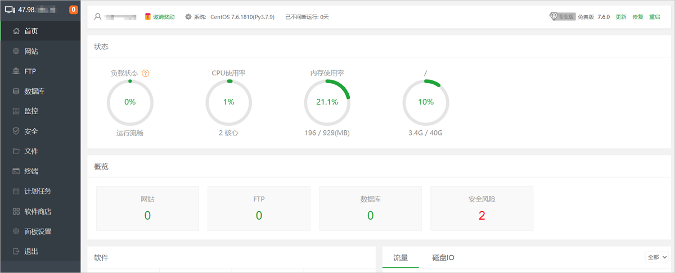Click the orange notification badge showing 0
Image resolution: width=675 pixels, height=273 pixels.
[x=73, y=10]
